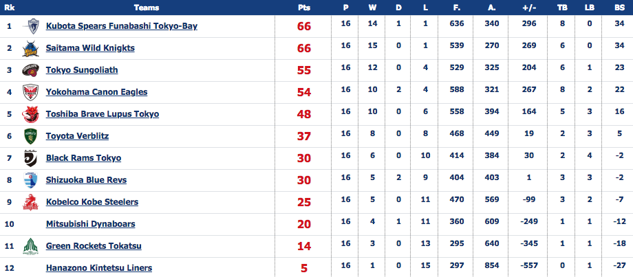Screen dimensions: 633x277
Task: Open the Mitsubishi Dynaboars team link
Action: 90,224
